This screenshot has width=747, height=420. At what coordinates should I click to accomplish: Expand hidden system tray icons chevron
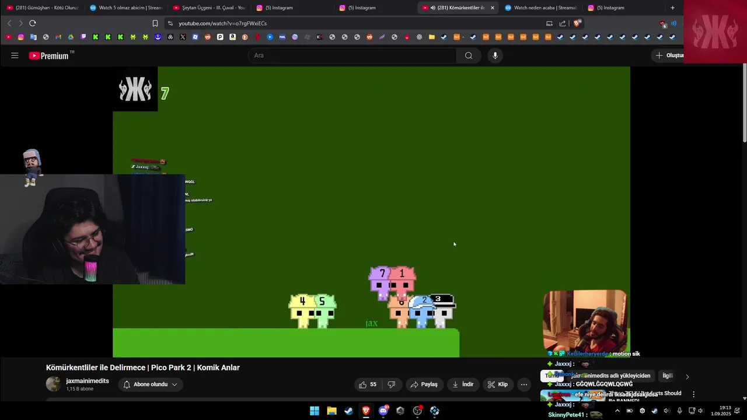point(617,411)
